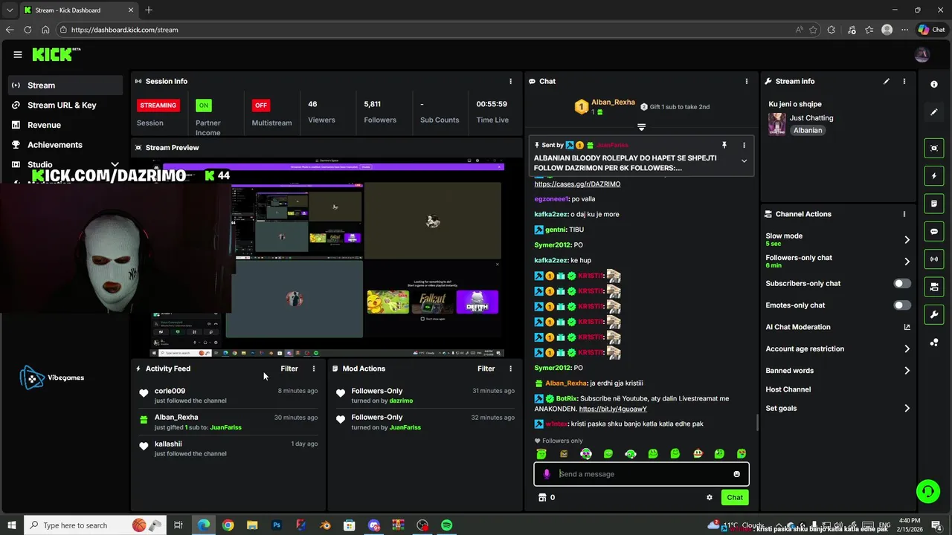
Task: Open dazrimo name in Mod Actions
Action: [401, 401]
